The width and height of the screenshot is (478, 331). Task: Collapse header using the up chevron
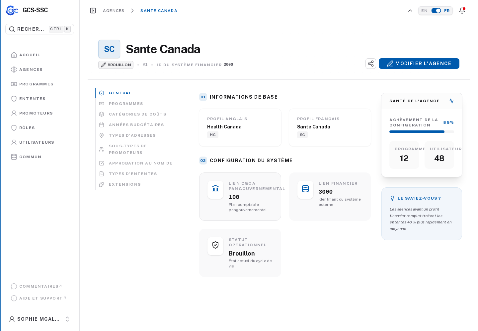(x=410, y=11)
